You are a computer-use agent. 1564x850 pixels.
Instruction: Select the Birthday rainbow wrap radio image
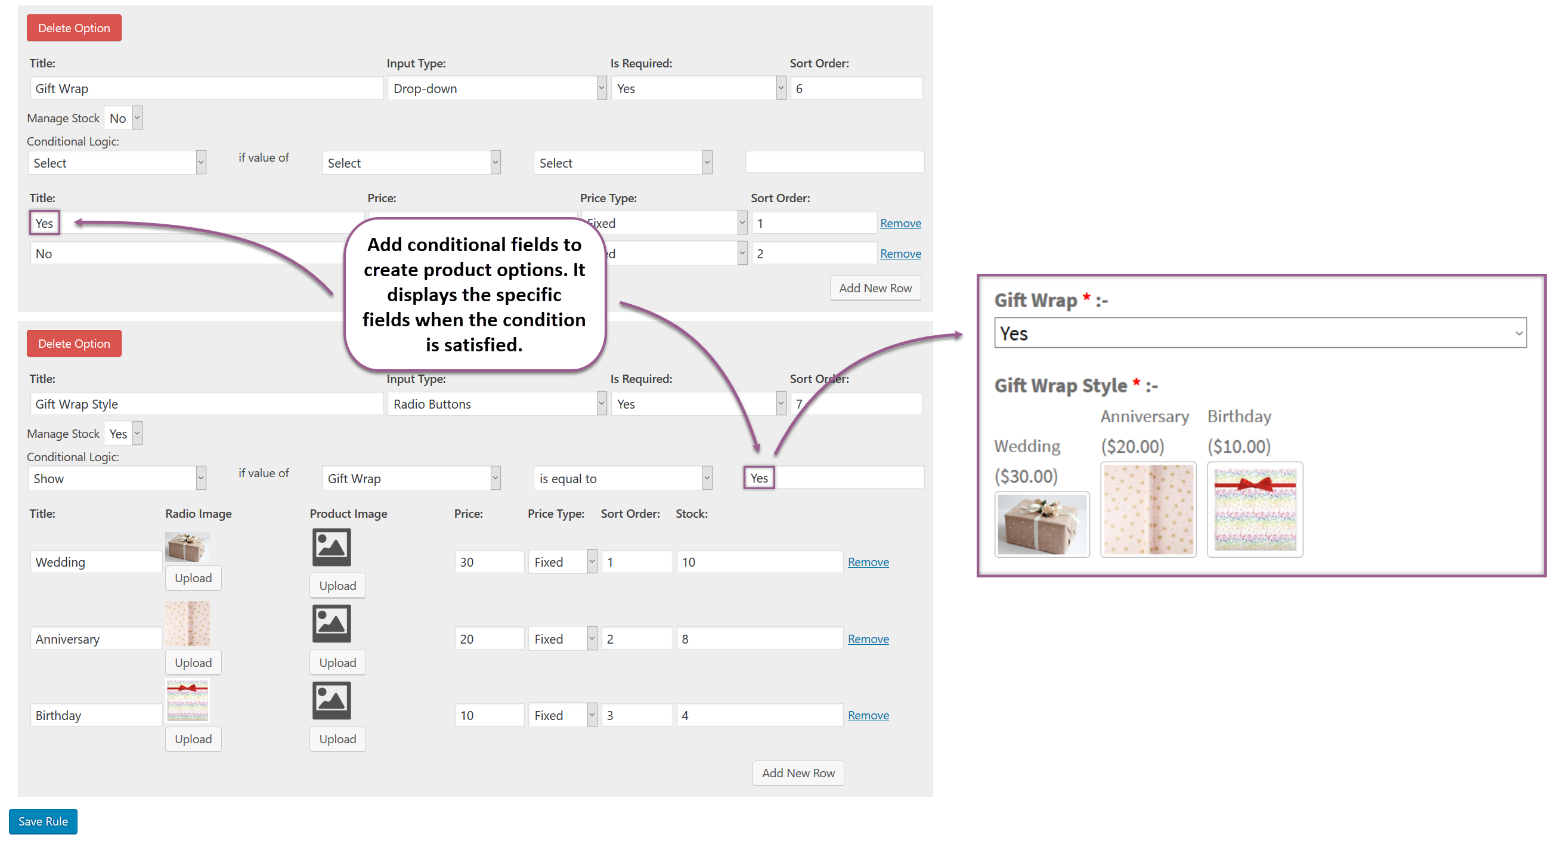(187, 699)
